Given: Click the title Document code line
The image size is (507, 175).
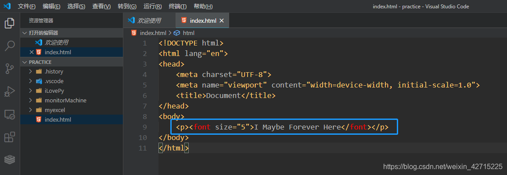Looking at the screenshot, I should pyautogui.click(x=226, y=95).
